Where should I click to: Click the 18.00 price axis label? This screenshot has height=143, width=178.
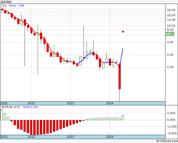coord(171,15)
